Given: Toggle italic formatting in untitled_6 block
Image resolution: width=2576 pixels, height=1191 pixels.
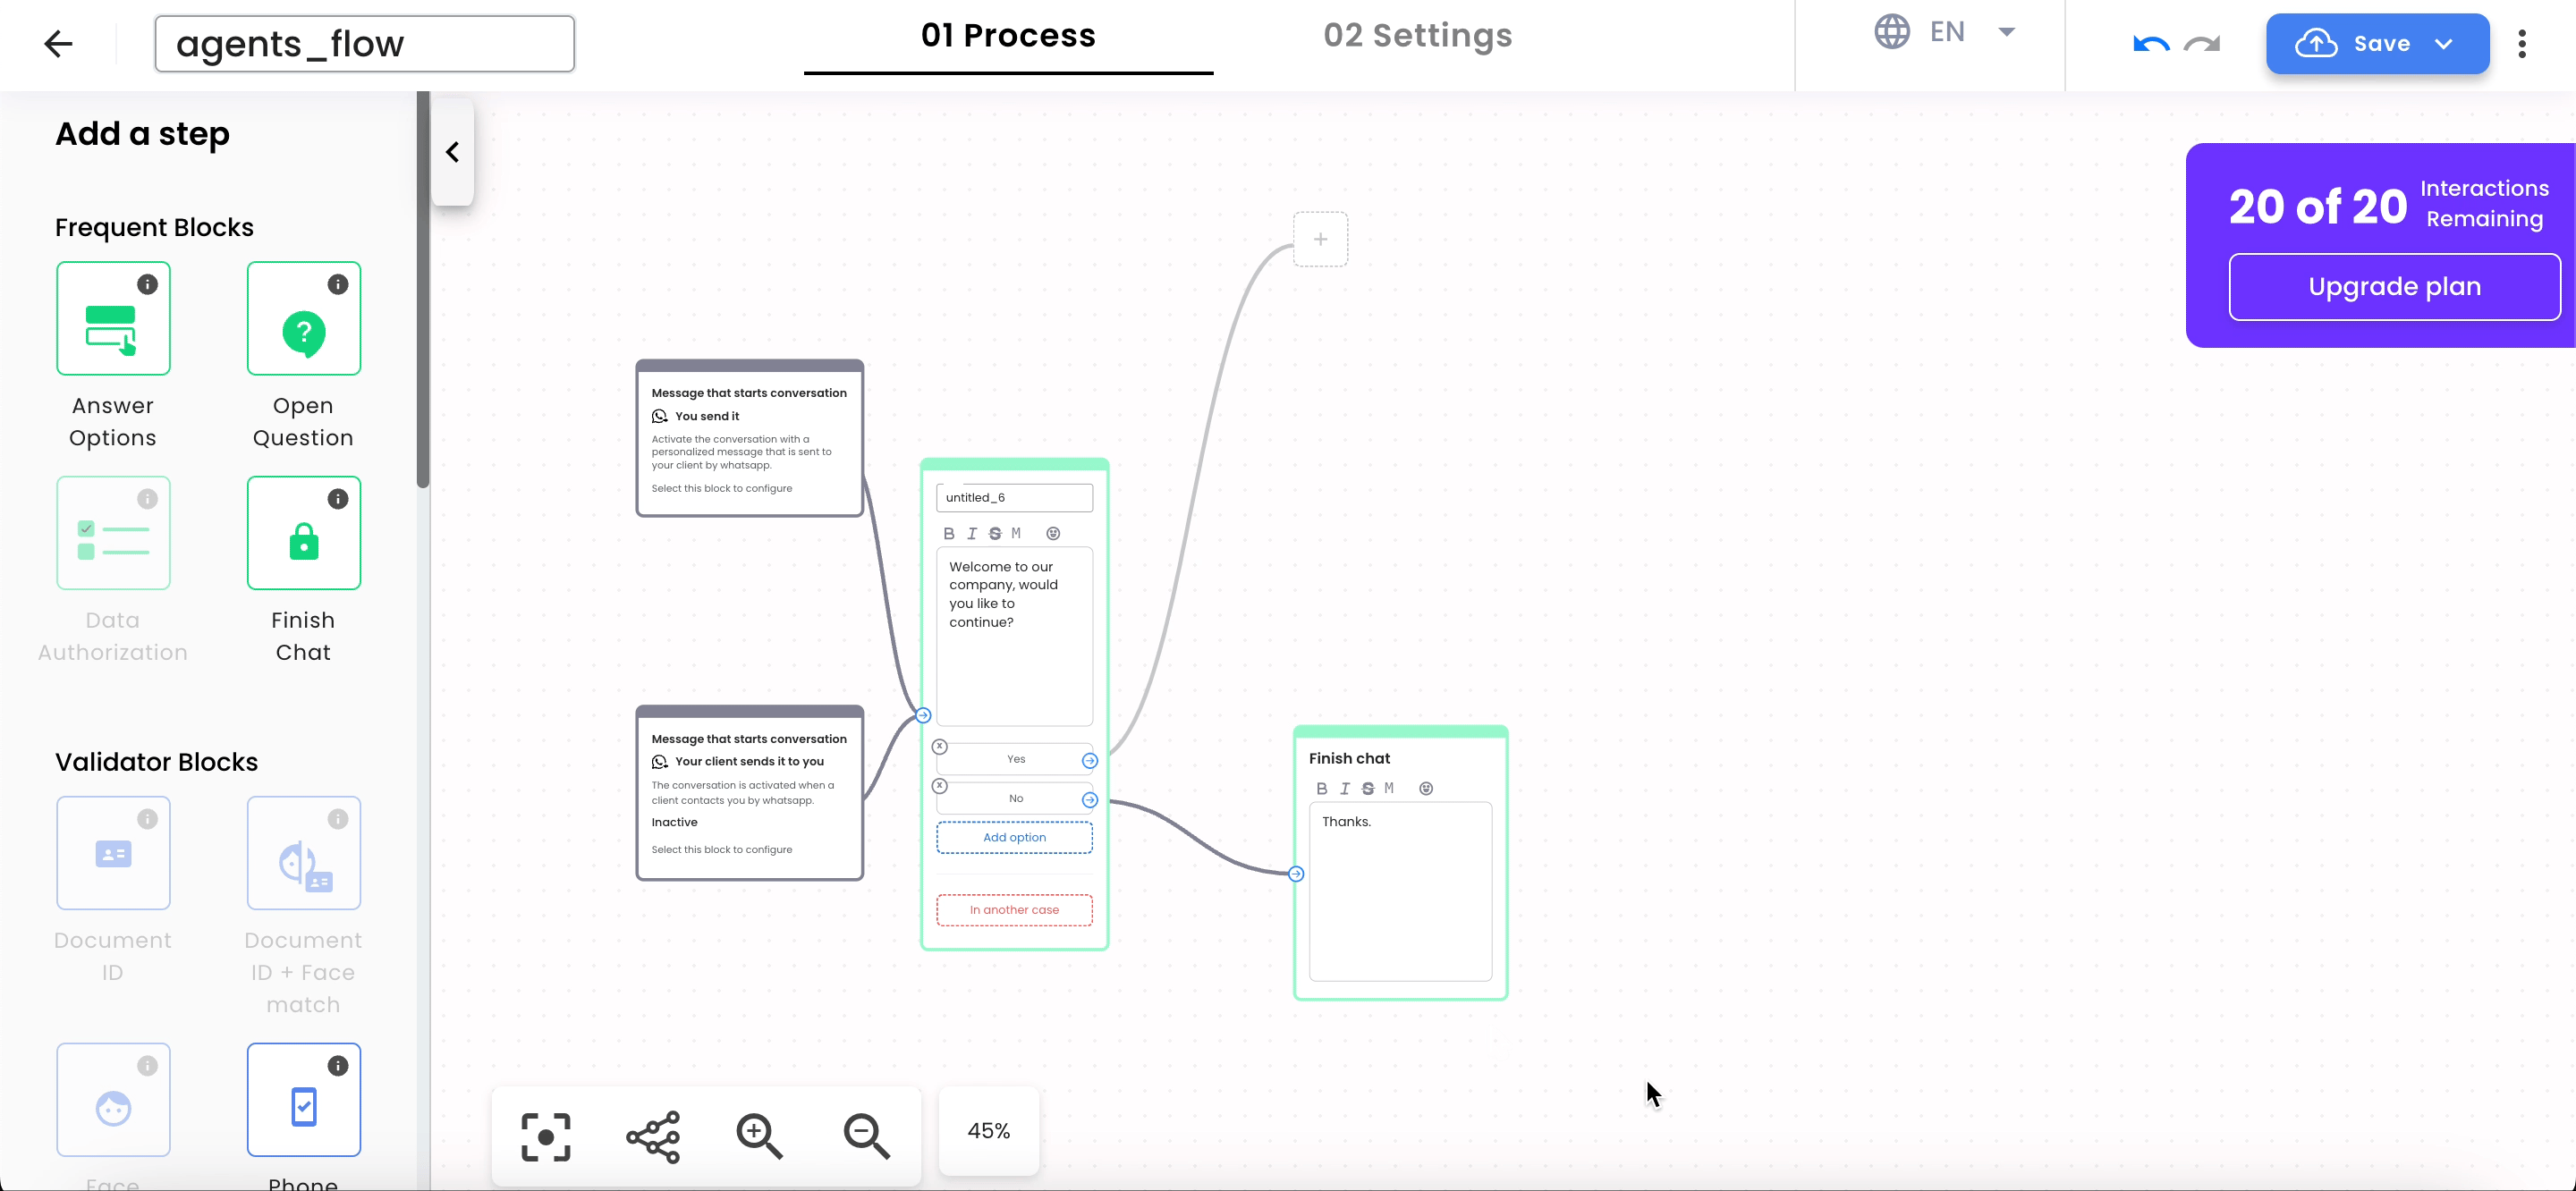Looking at the screenshot, I should [x=971, y=532].
